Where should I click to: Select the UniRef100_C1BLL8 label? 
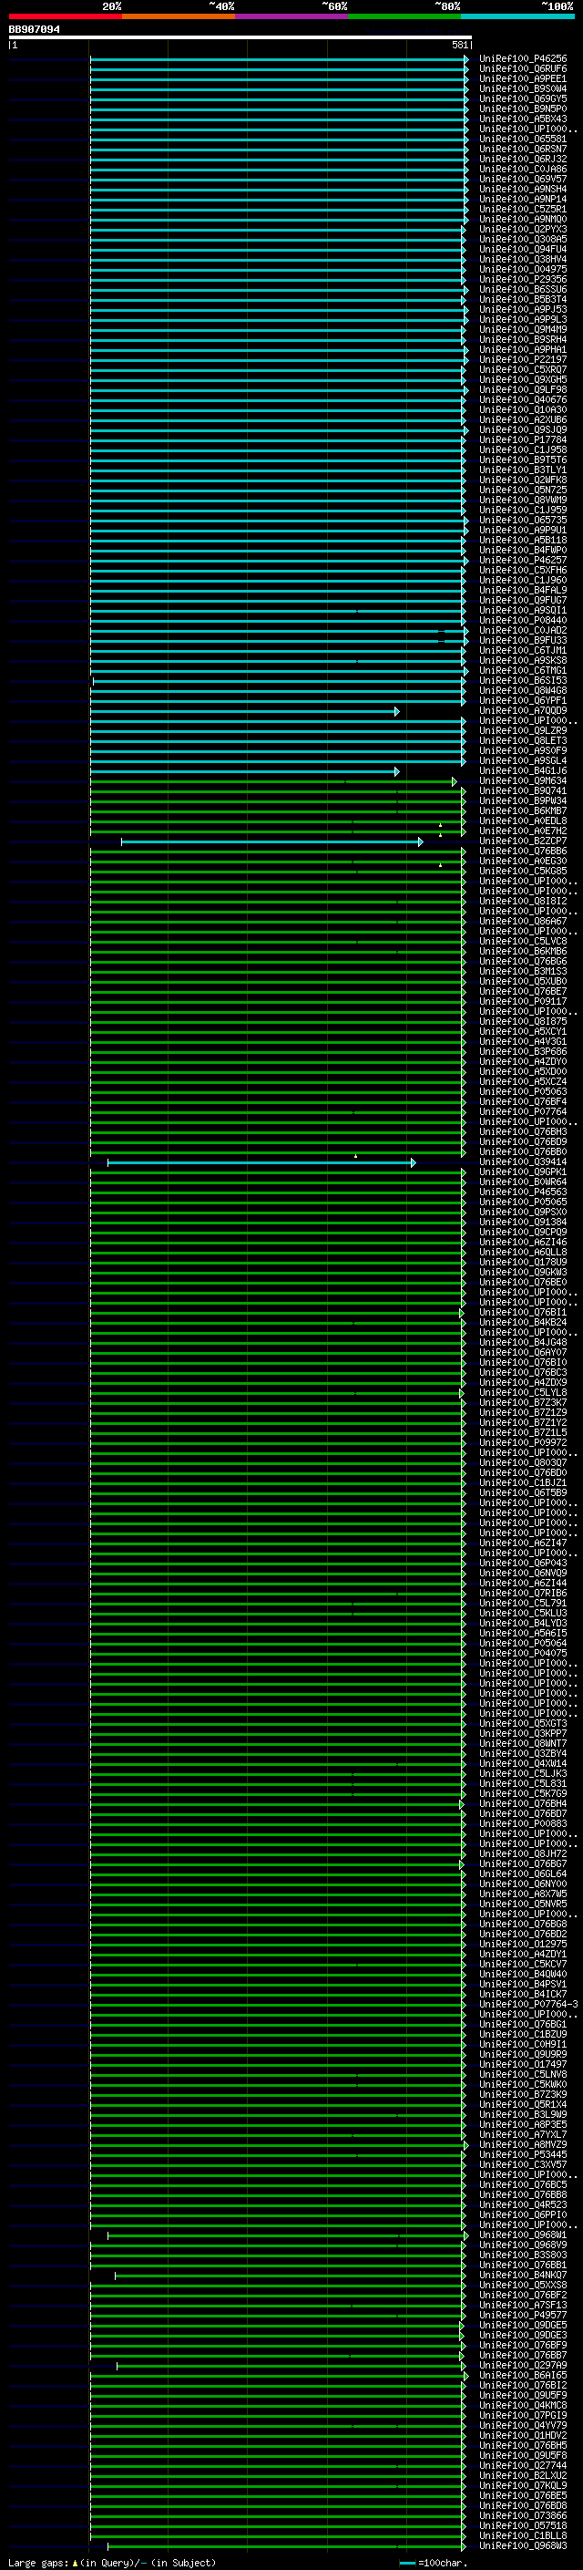[x=523, y=2537]
